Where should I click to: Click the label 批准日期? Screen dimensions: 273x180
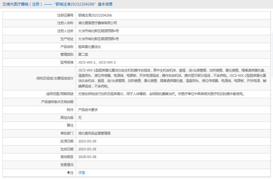(67, 141)
